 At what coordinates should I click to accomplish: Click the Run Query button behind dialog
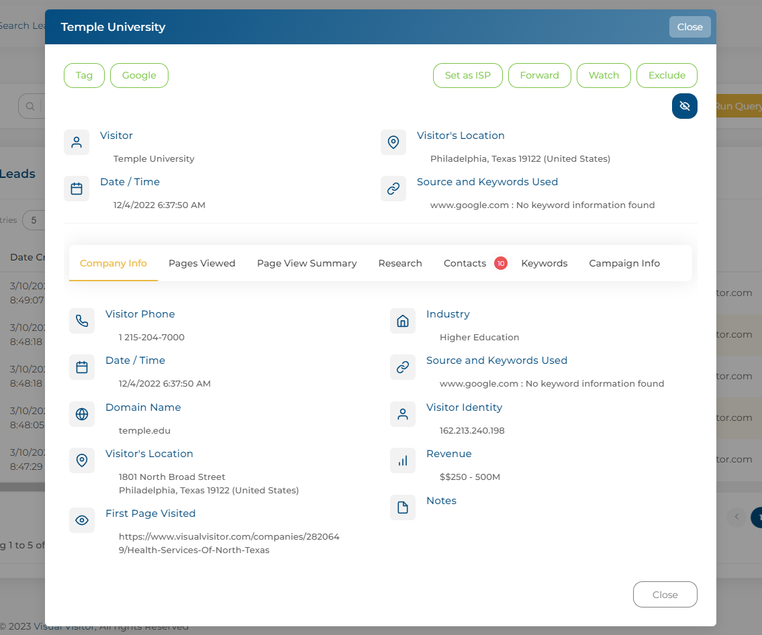point(739,106)
